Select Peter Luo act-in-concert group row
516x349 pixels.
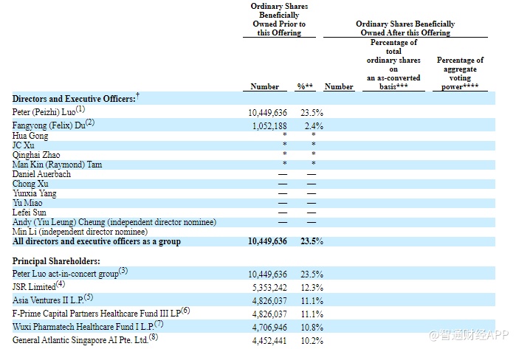(x=66, y=274)
